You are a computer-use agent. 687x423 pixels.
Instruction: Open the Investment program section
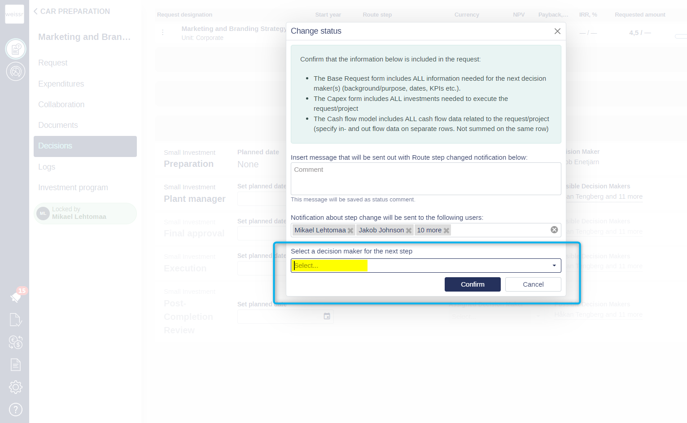73,188
